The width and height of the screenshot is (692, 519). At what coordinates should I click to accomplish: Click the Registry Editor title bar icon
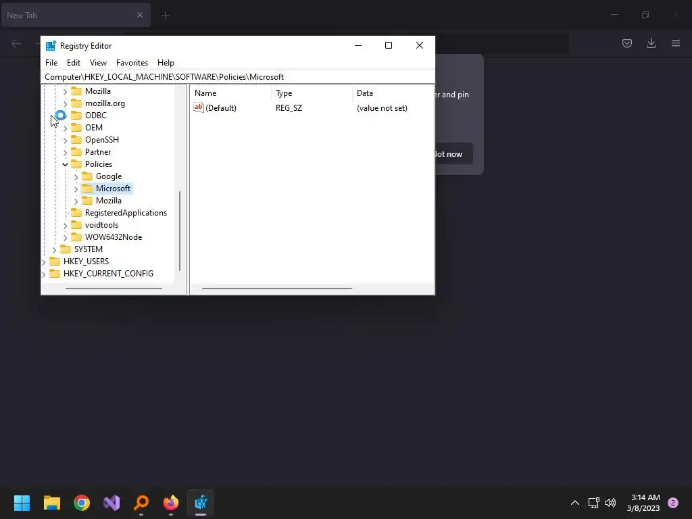tap(51, 45)
